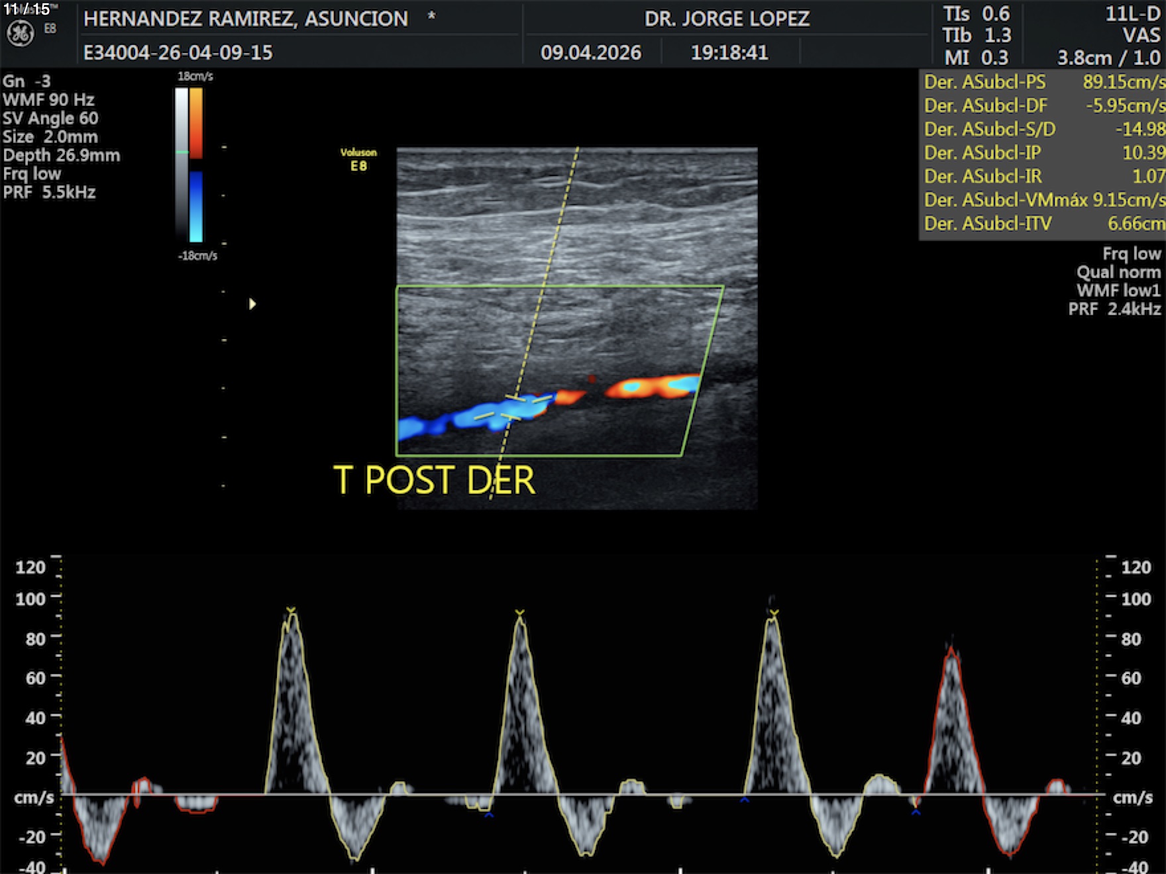Click the small red dot in color box

[592, 379]
